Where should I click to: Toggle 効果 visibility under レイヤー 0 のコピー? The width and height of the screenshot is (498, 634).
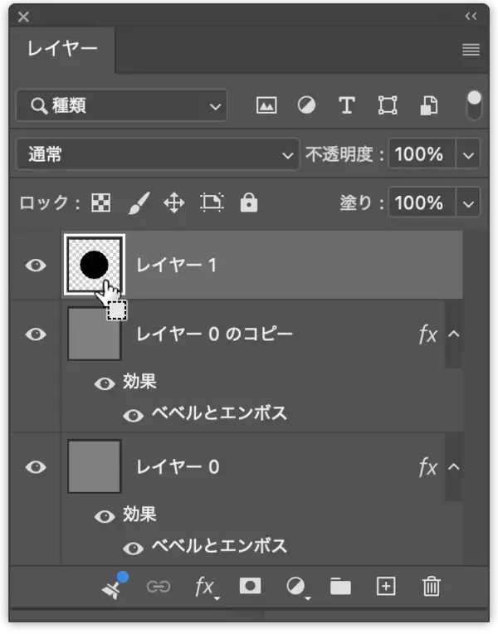coord(105,383)
